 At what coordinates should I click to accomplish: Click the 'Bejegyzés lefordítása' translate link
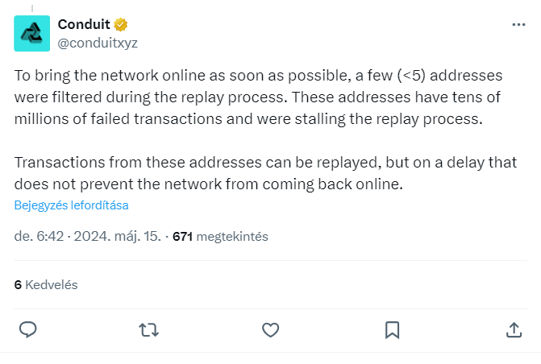tap(72, 205)
